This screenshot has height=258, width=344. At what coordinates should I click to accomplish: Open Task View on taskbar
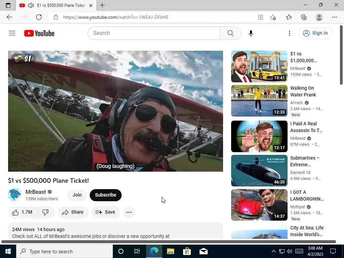[137, 251]
